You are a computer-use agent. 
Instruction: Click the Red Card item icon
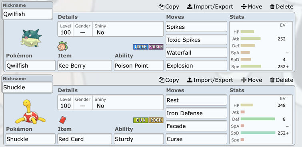pyautogui.click(x=62, y=120)
